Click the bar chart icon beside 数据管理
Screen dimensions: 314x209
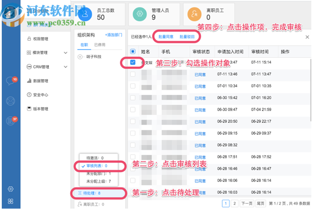pyautogui.click(x=29, y=80)
